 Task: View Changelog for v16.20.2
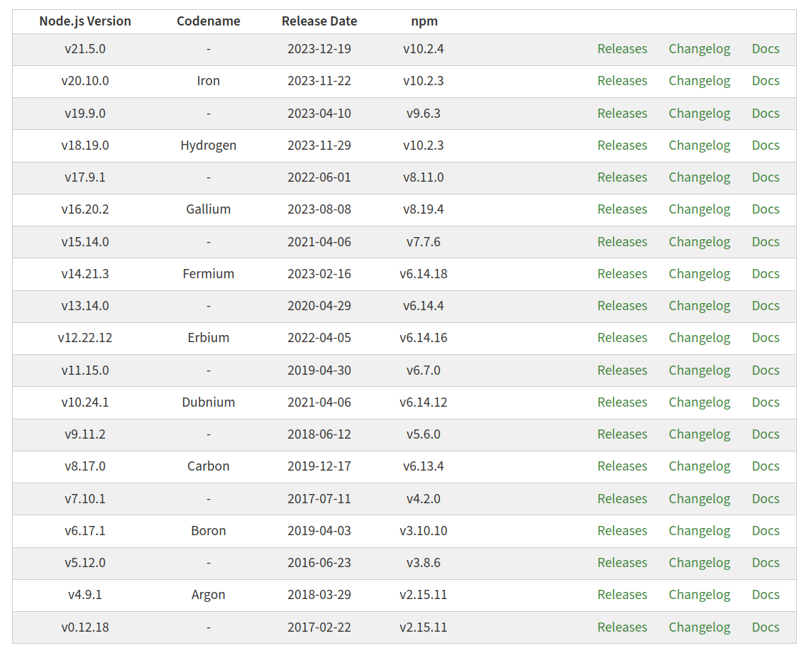(699, 209)
